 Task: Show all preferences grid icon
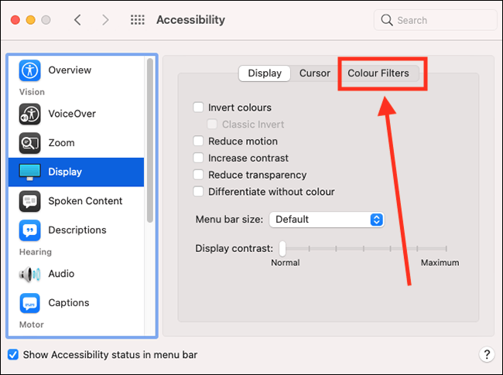[x=138, y=20]
